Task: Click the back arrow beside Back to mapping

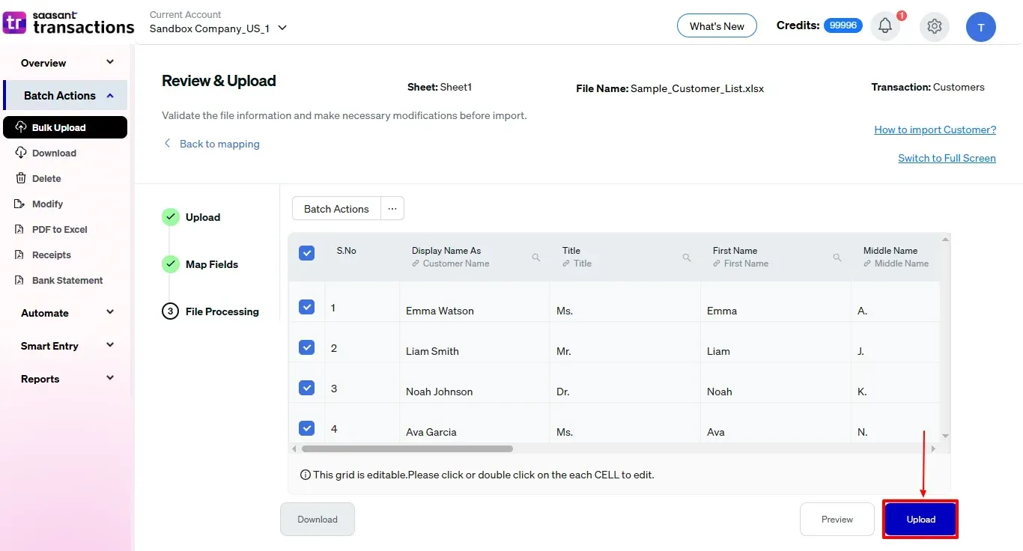Action: 167,143
